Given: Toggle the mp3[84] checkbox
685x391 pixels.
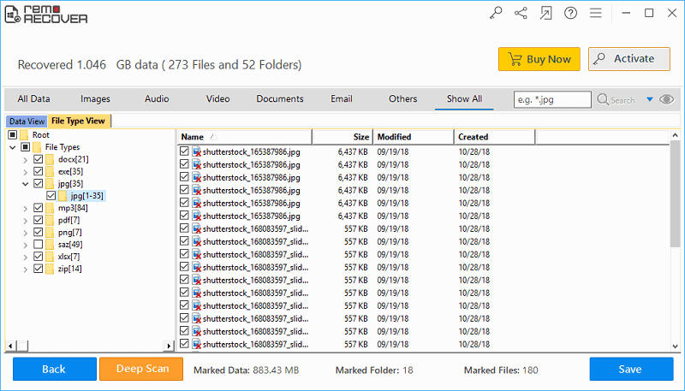Looking at the screenshot, I should coord(38,208).
